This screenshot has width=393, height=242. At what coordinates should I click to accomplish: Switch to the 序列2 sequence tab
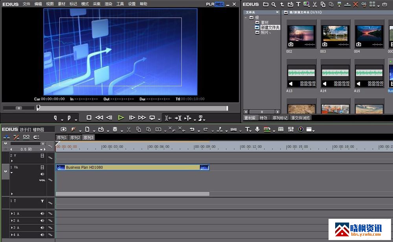point(75,137)
